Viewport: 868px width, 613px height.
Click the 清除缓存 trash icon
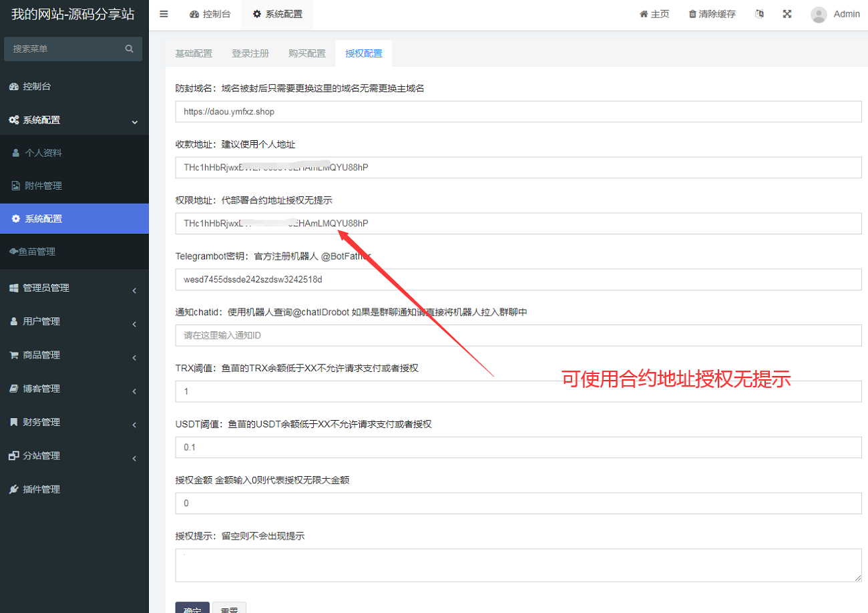click(692, 14)
